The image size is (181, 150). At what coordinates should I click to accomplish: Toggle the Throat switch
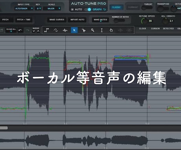coord(147,8)
